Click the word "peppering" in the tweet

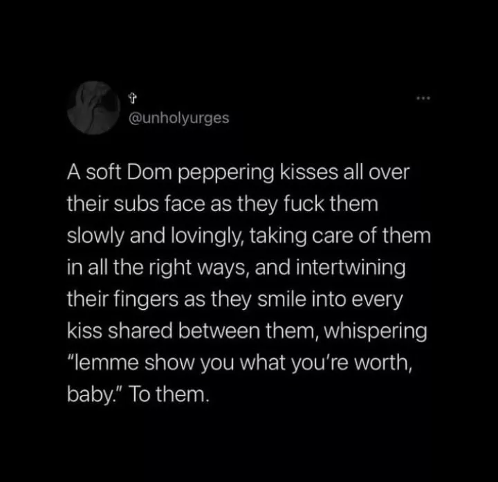click(225, 173)
